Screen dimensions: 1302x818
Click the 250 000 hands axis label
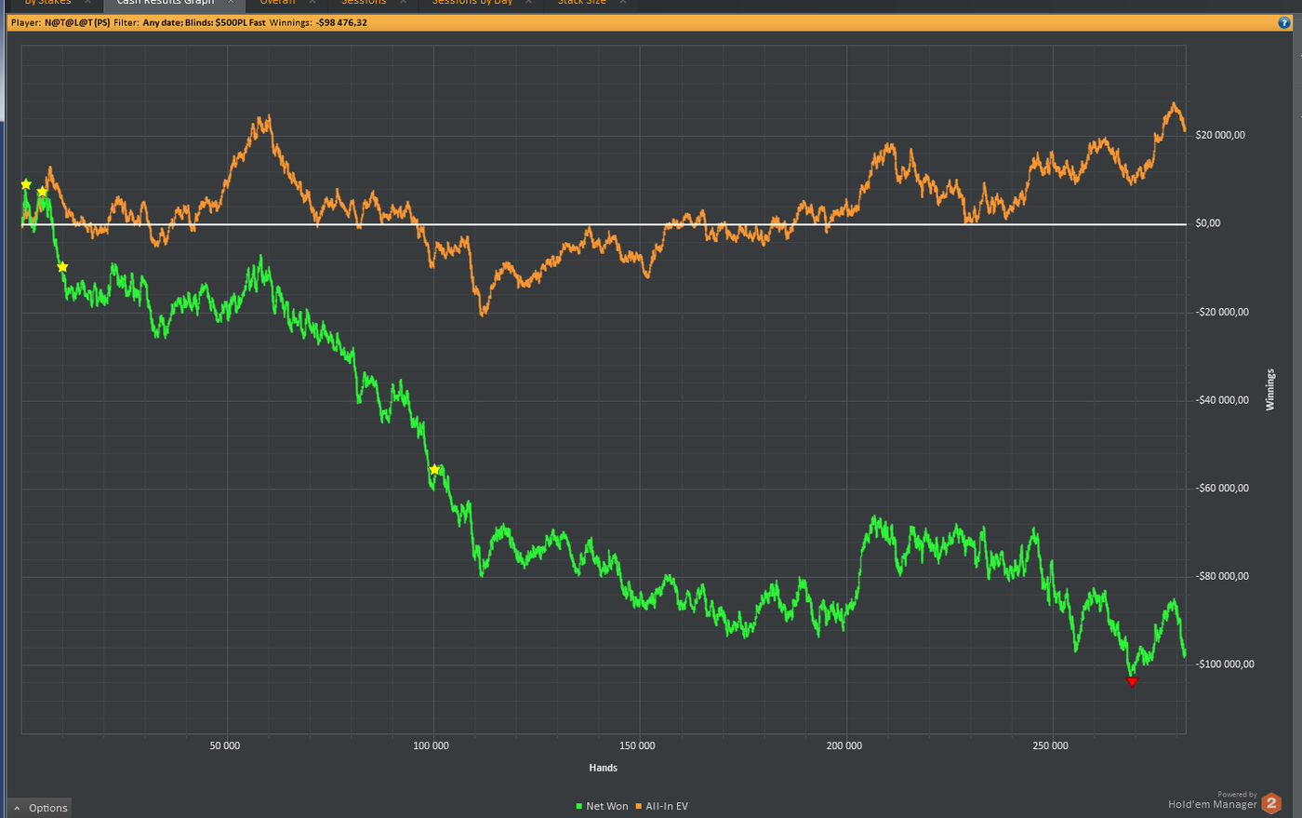(1051, 745)
